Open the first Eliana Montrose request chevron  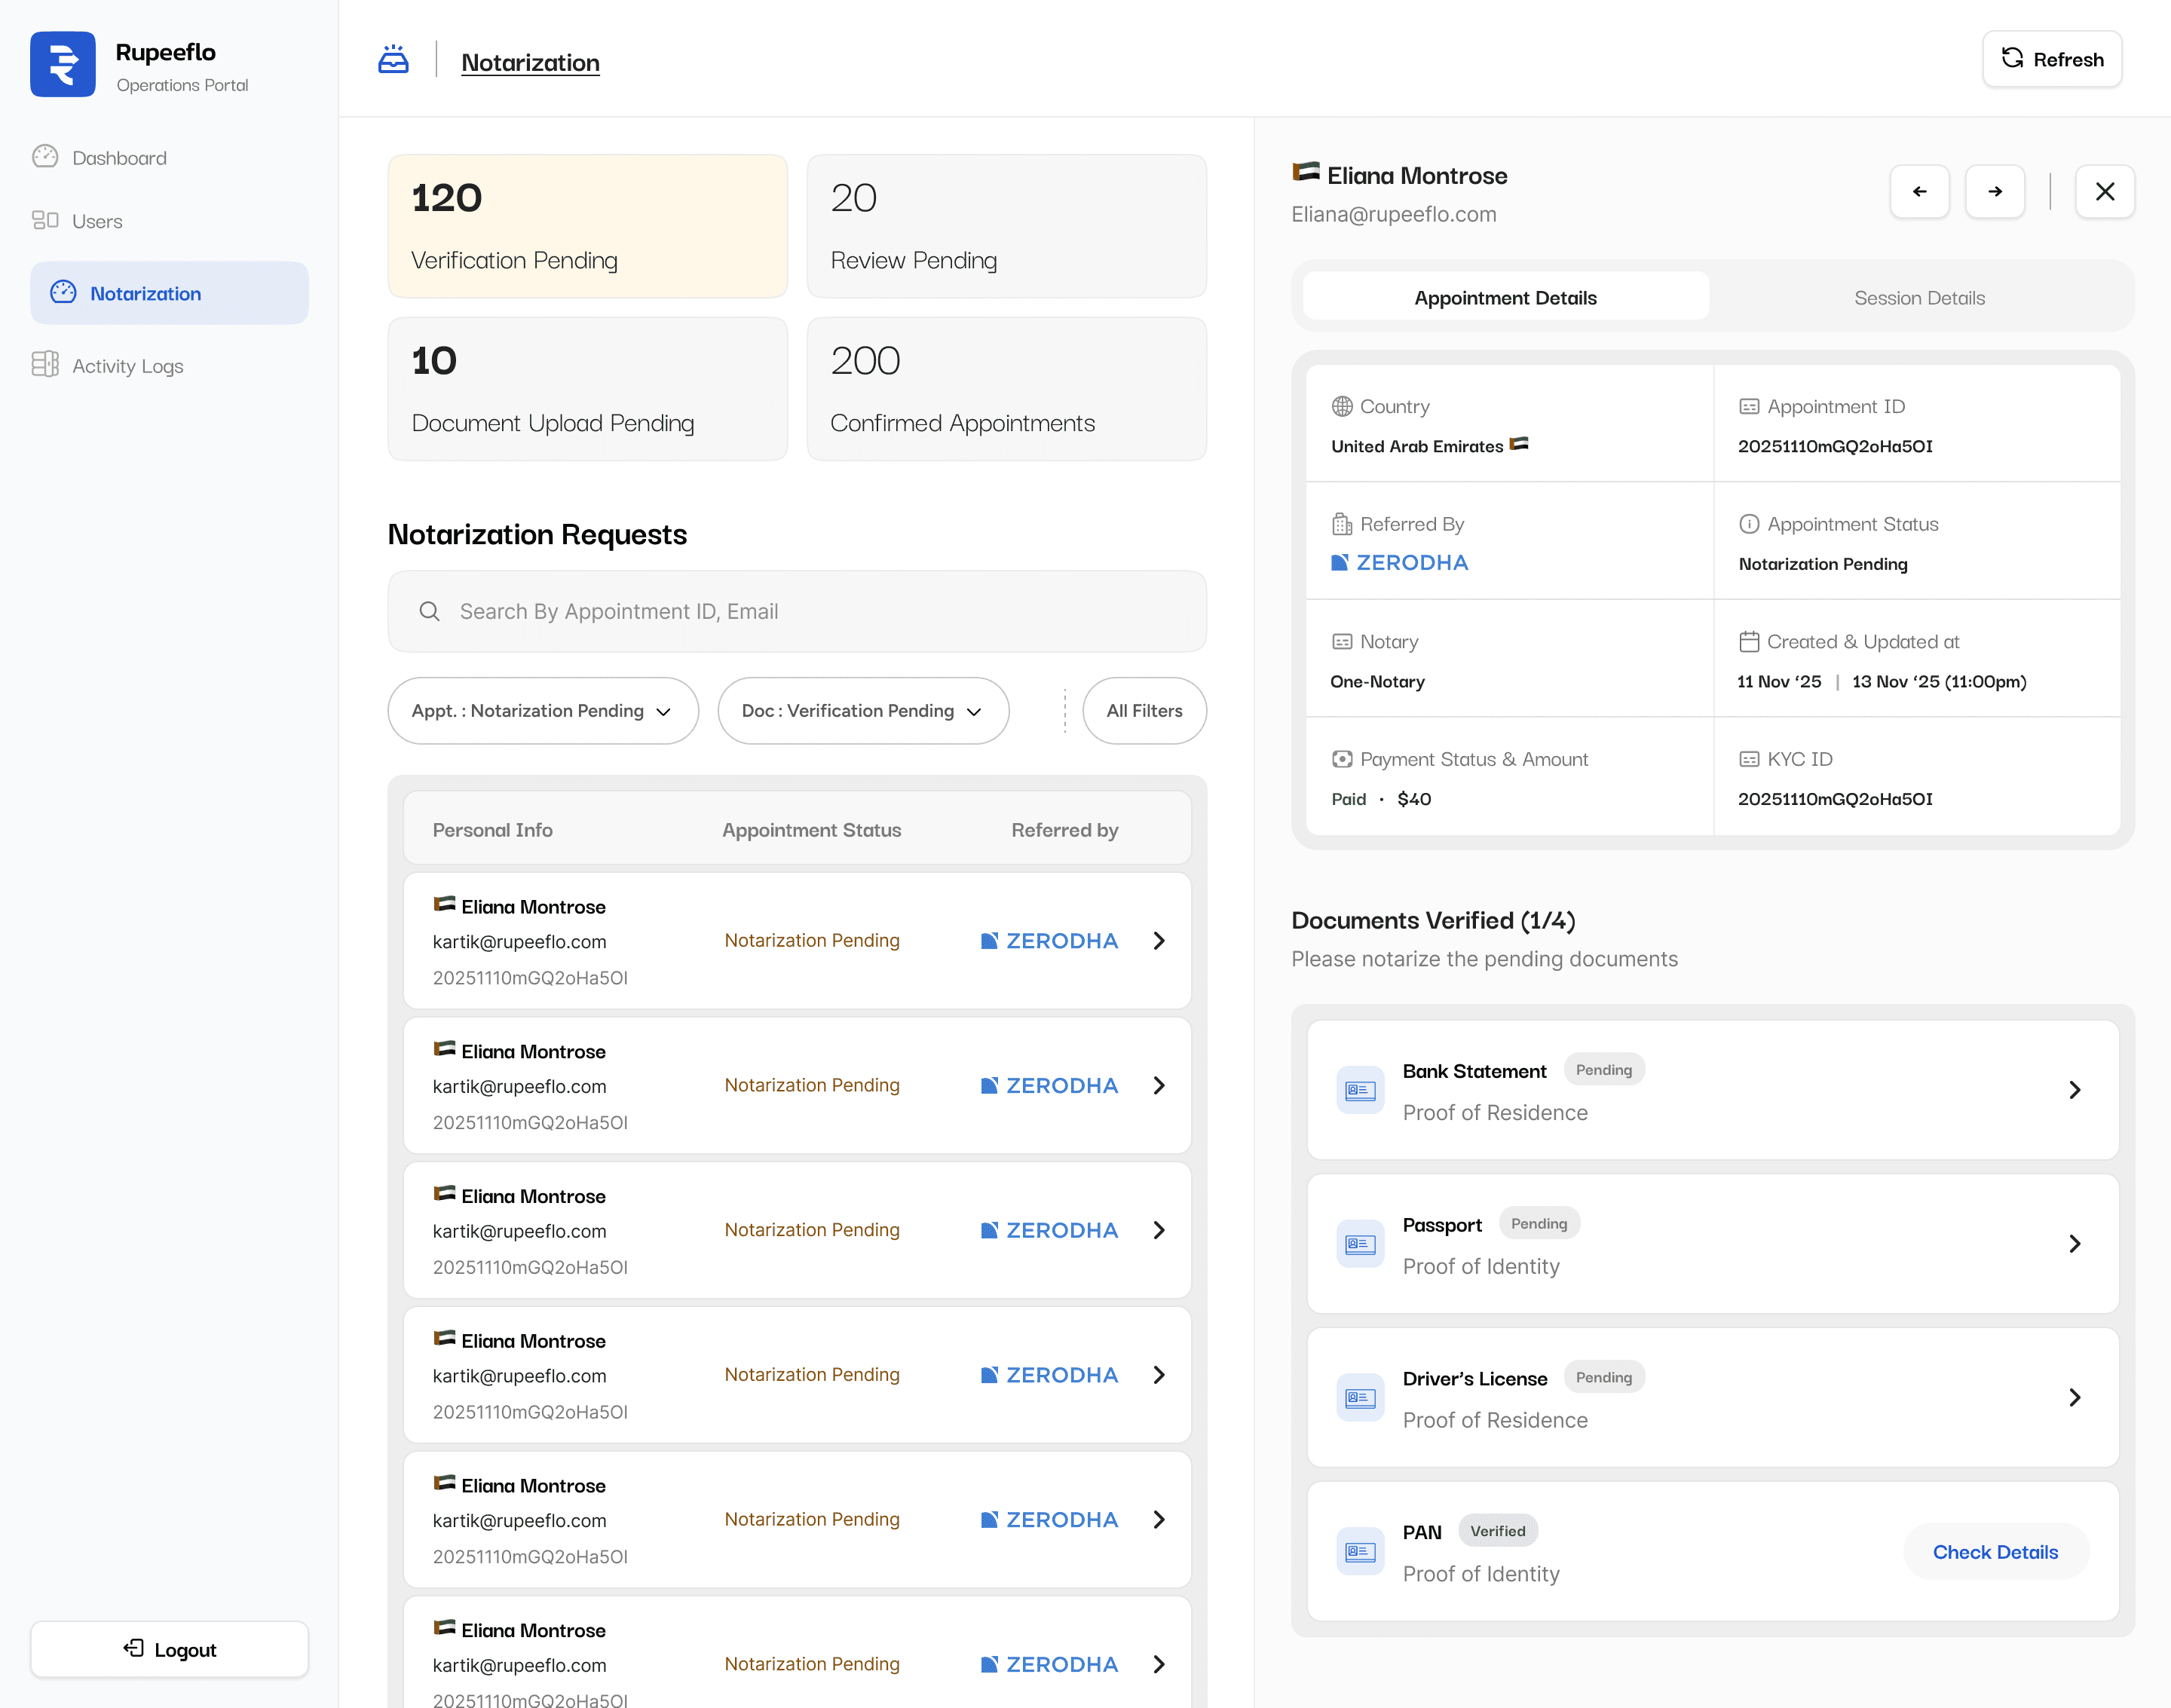coord(1158,940)
